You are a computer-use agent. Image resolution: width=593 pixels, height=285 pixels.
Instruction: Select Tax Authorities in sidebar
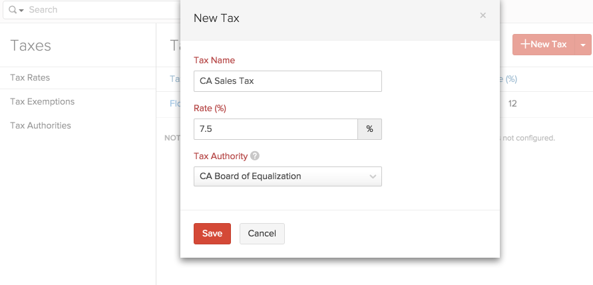pyautogui.click(x=40, y=126)
